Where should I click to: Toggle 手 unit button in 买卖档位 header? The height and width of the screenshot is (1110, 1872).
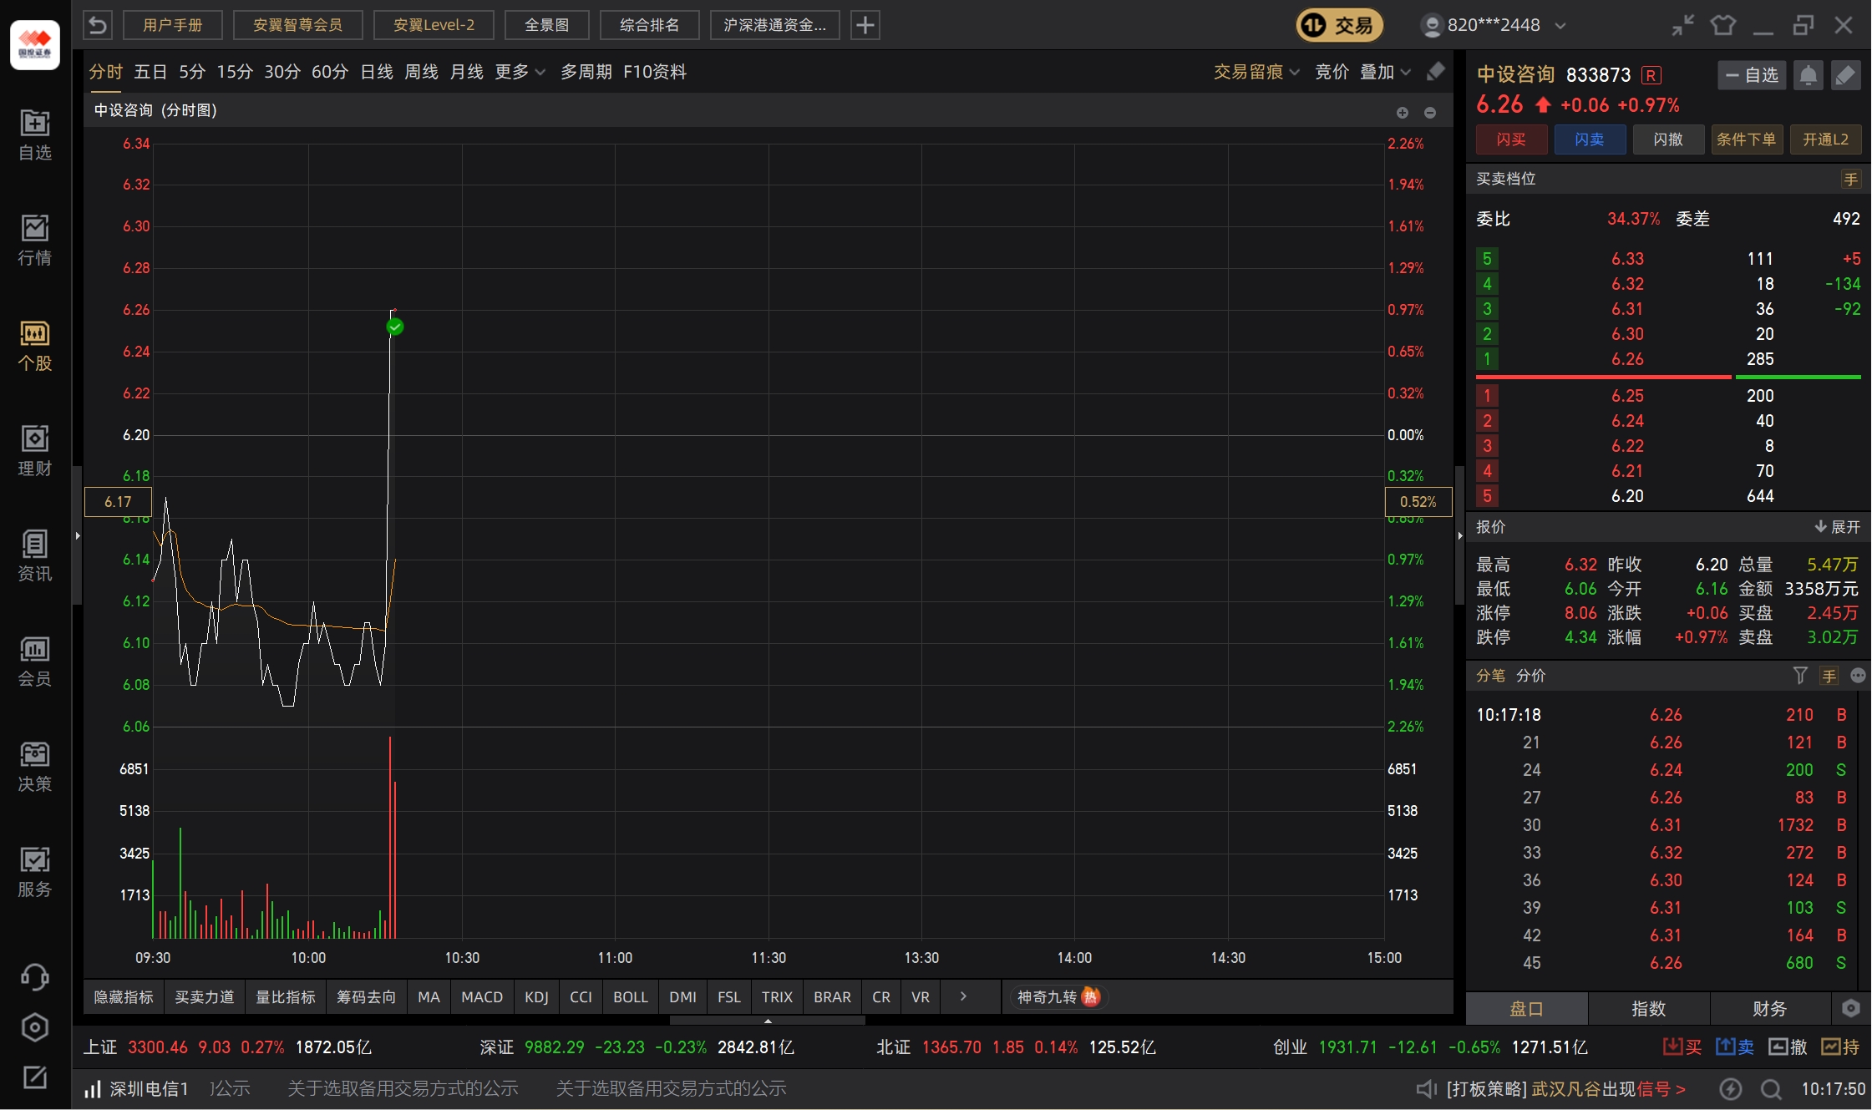click(1850, 179)
